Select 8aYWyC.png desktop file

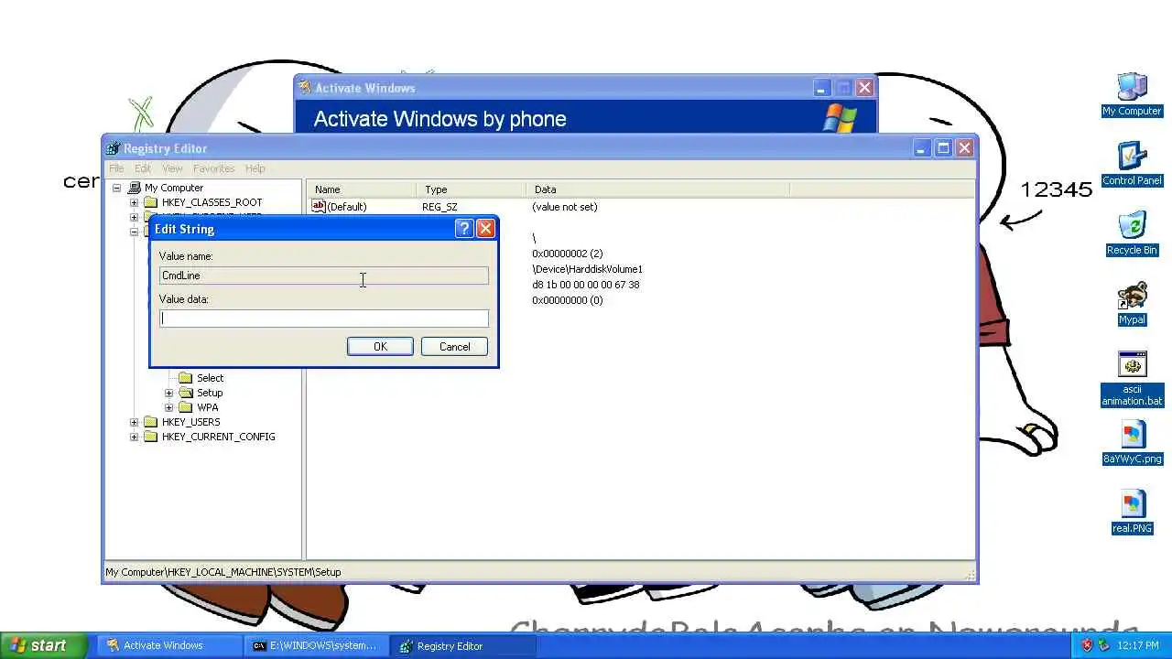(x=1132, y=443)
